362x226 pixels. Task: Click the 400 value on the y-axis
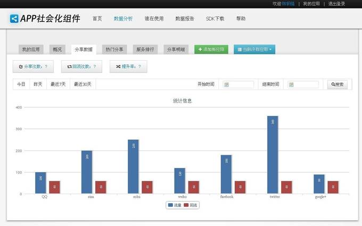tap(19, 107)
